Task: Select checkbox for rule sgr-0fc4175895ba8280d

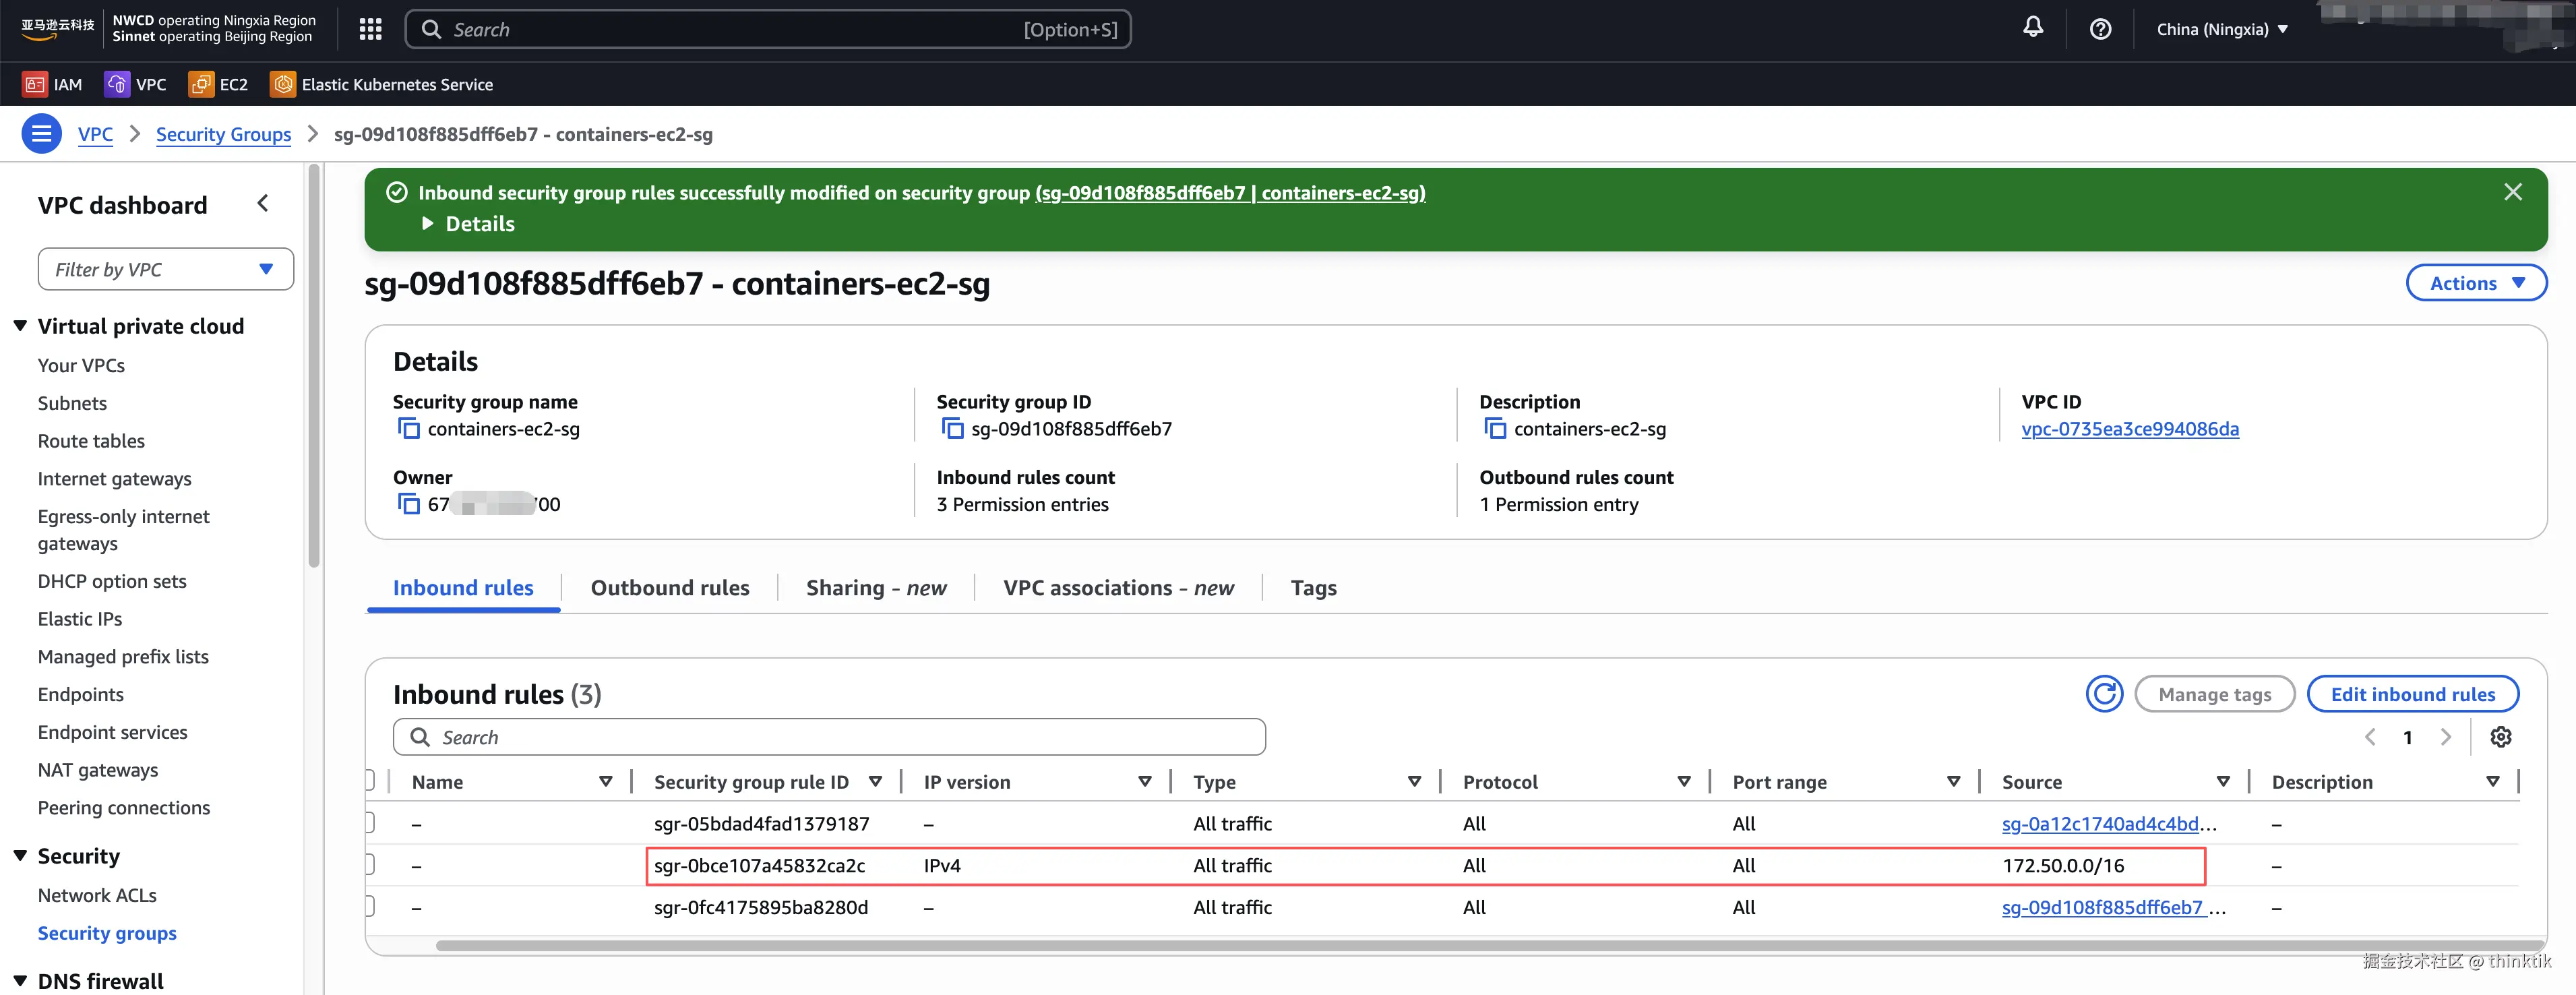Action: point(369,907)
